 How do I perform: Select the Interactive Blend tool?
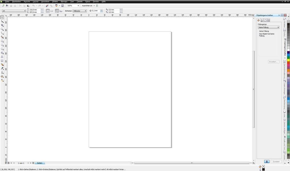(2, 65)
